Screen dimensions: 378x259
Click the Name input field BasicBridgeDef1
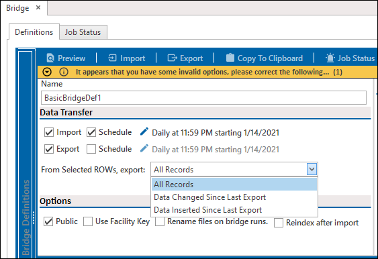pyautogui.click(x=203, y=97)
